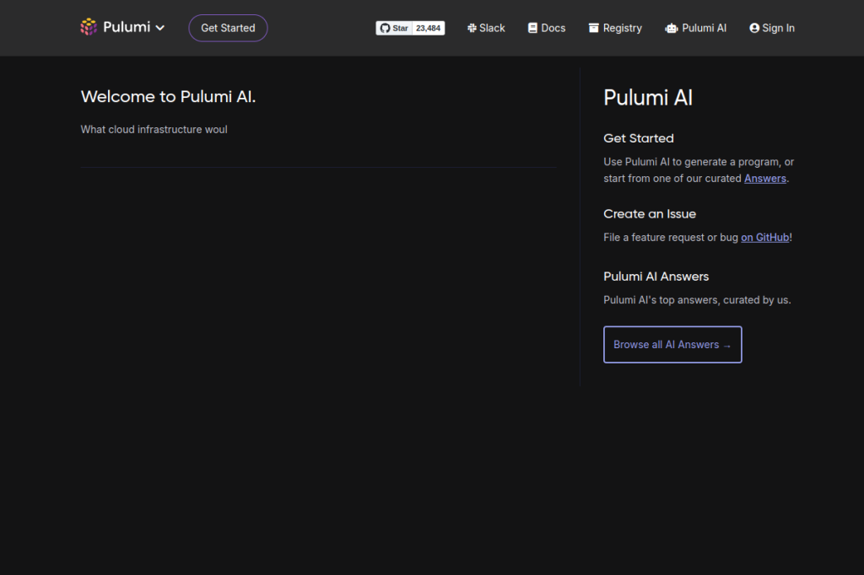Click the Pulumi AI sidebar heading
The image size is (864, 575).
point(648,98)
